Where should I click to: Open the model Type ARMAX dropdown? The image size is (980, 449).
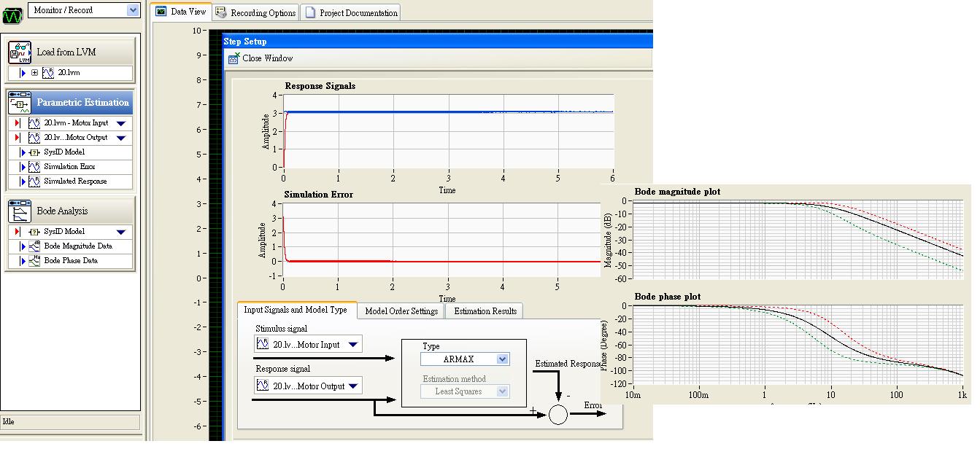click(x=501, y=359)
